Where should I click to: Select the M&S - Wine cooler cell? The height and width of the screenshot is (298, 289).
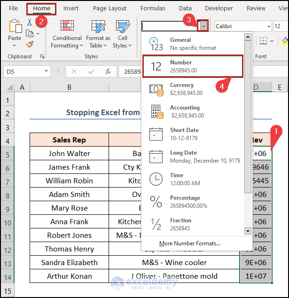pyautogui.click(x=174, y=262)
